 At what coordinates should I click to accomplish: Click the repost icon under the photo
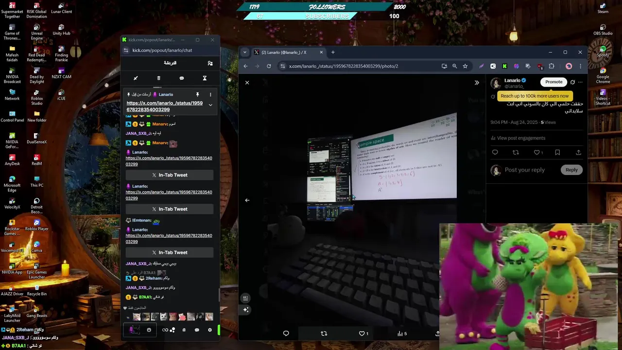click(x=324, y=333)
